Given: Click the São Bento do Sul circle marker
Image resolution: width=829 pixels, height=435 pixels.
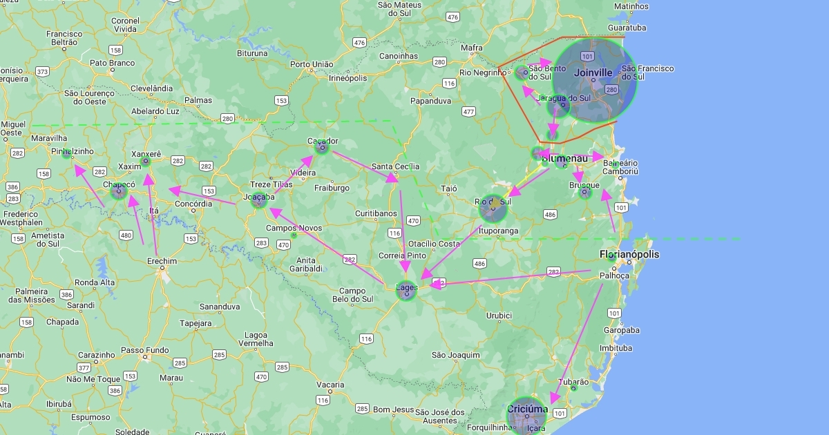Looking at the screenshot, I should pos(522,72).
